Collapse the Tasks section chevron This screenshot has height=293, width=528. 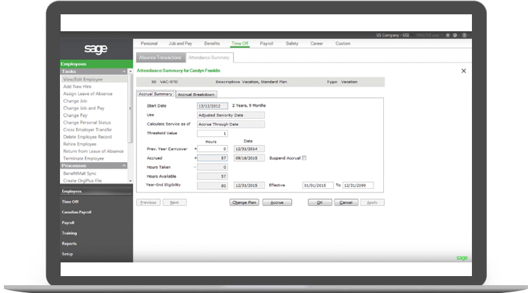click(x=124, y=72)
